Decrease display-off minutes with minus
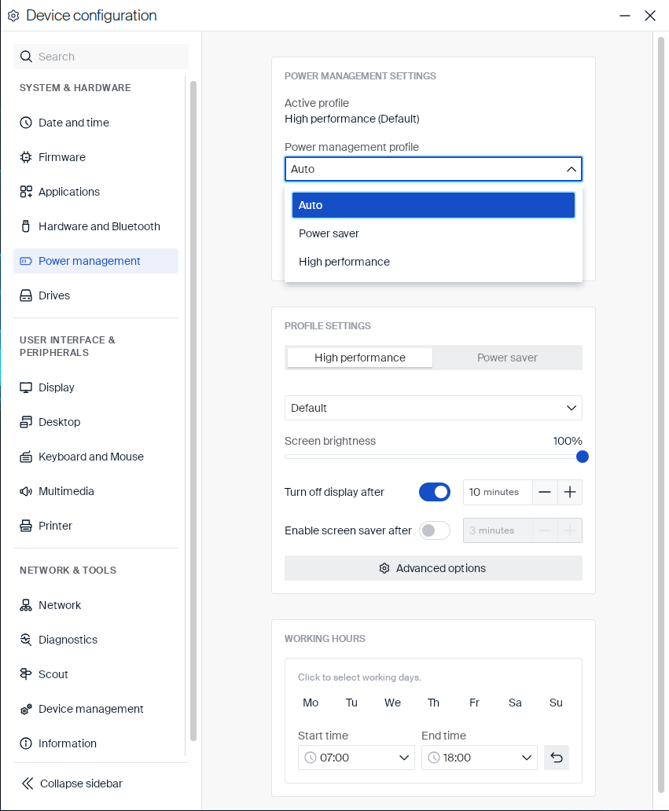Screen dimensions: 669x811 [545, 492]
